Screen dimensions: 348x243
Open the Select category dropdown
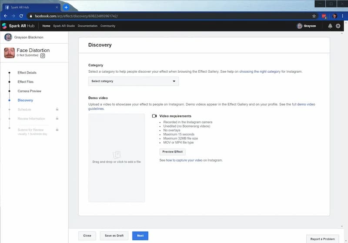pyautogui.click(x=134, y=81)
